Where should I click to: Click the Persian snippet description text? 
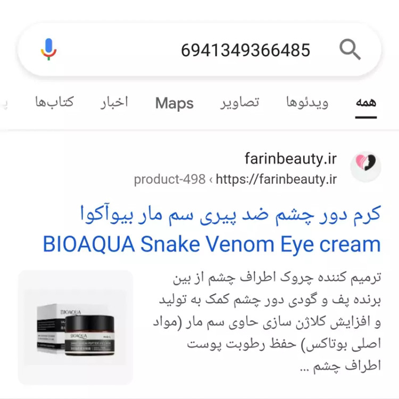(x=267, y=322)
